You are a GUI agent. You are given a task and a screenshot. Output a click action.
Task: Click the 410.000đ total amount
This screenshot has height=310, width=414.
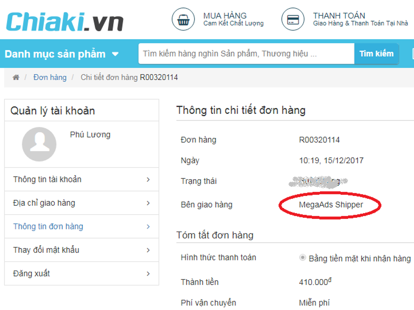(x=315, y=282)
